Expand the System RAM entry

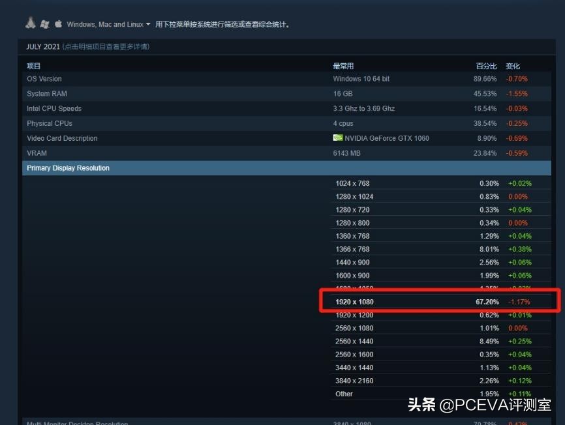coord(46,93)
